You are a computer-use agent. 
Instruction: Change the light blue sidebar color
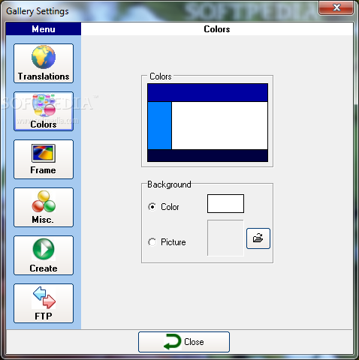159,125
